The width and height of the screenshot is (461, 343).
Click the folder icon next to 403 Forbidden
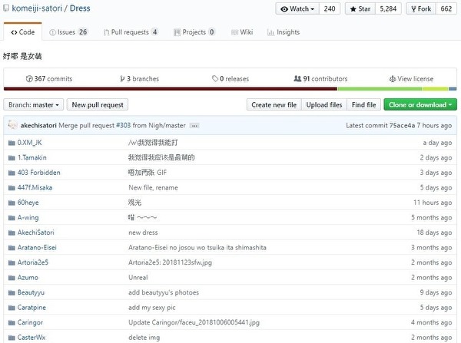pyautogui.click(x=11, y=173)
